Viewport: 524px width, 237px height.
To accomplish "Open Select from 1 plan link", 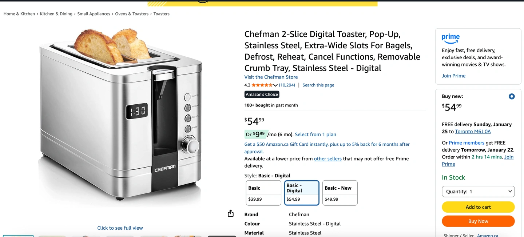I will pyautogui.click(x=315, y=134).
